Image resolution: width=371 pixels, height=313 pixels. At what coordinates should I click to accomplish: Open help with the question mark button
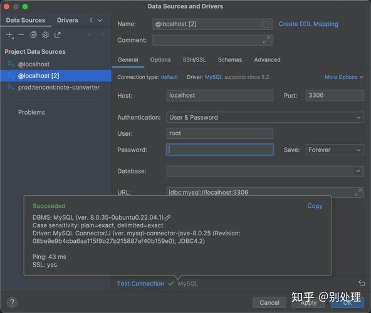(12, 302)
